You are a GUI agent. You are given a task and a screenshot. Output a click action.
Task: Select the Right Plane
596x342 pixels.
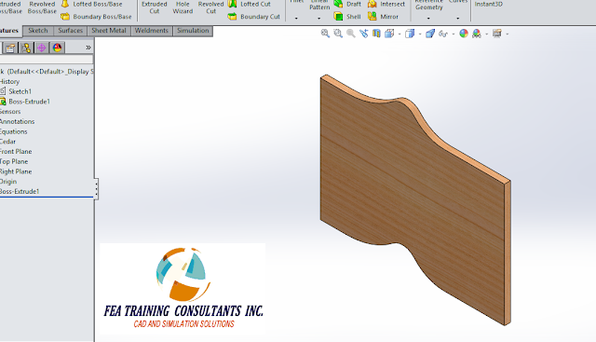click(x=16, y=171)
